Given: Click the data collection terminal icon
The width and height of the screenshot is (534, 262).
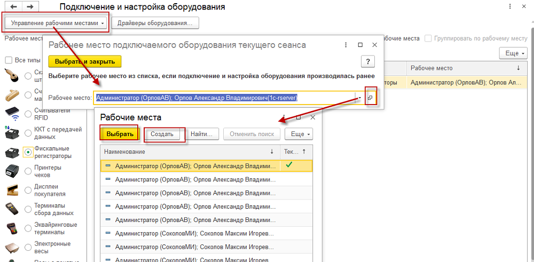Looking at the screenshot, I should coord(12,210).
